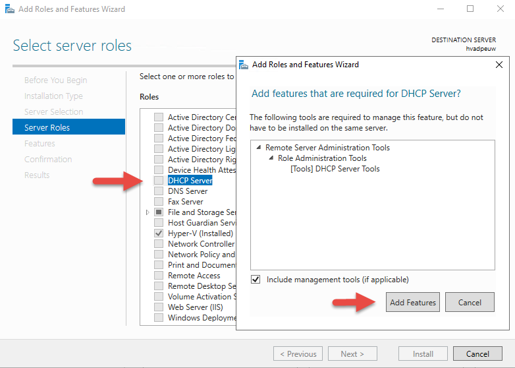This screenshot has width=515, height=368.
Task: Tick the Network Controller checkbox
Action: 159,244
